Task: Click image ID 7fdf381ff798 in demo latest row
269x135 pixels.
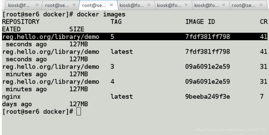Action: pyautogui.click(x=208, y=52)
